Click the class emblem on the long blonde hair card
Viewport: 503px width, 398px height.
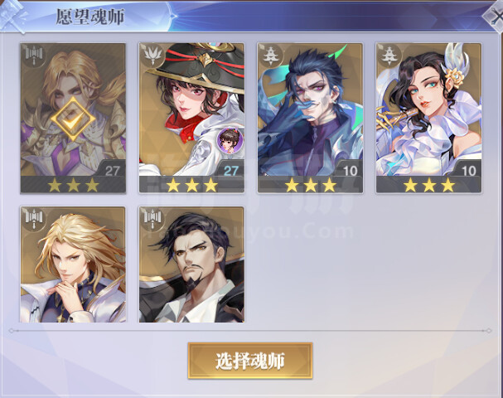click(34, 219)
